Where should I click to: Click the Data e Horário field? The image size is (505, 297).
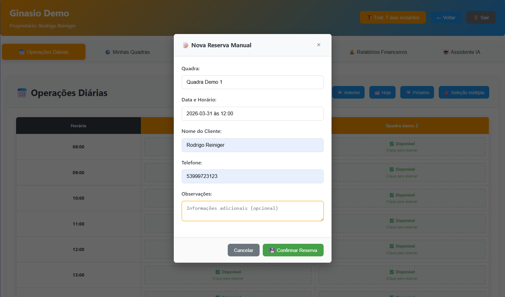[252, 114]
